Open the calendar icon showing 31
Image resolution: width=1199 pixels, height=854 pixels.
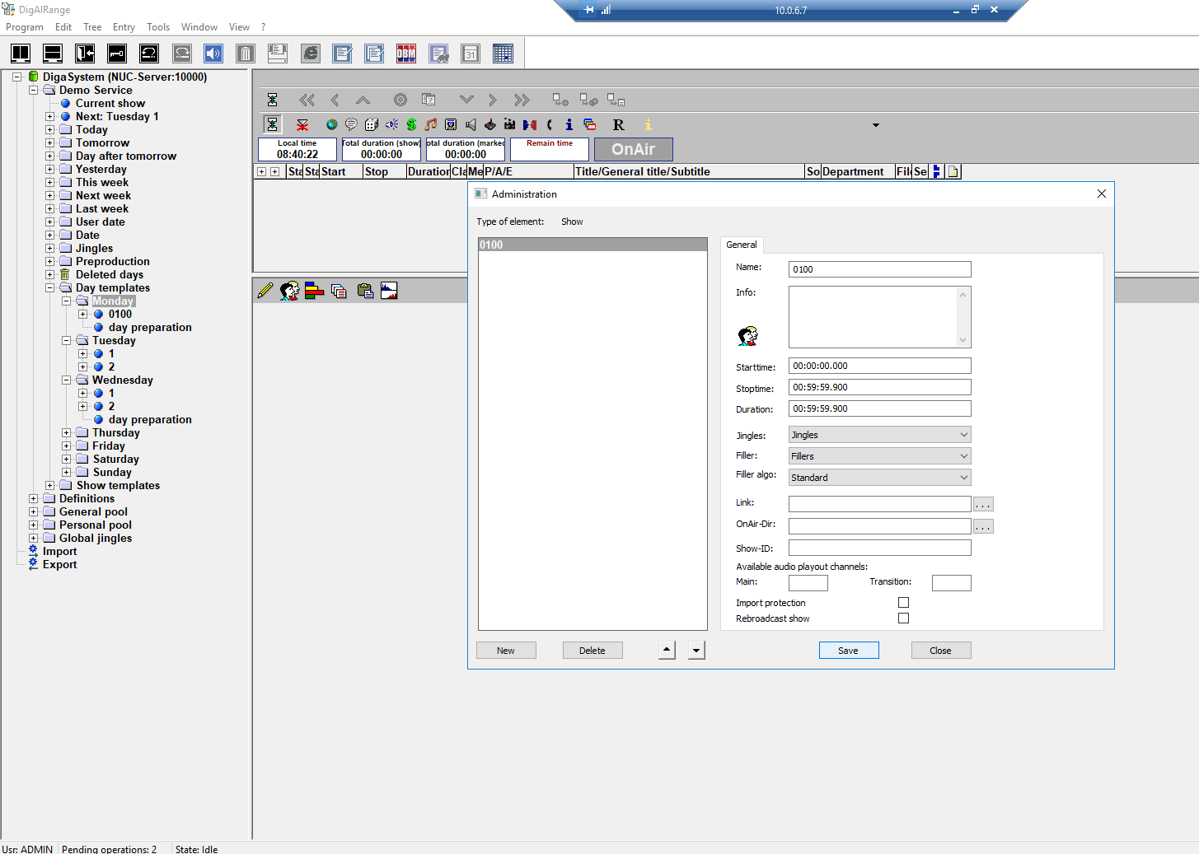coord(471,54)
